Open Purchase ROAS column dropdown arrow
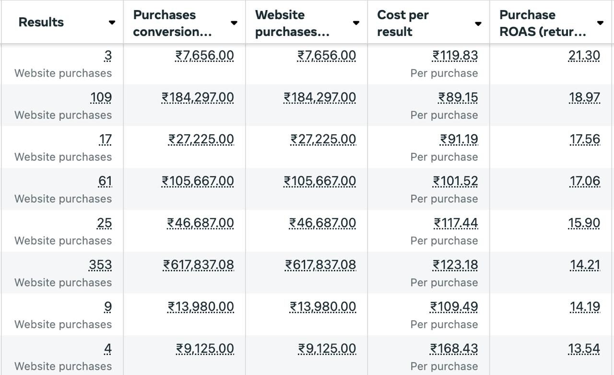Screen dimensions: 614x375 click(x=600, y=23)
